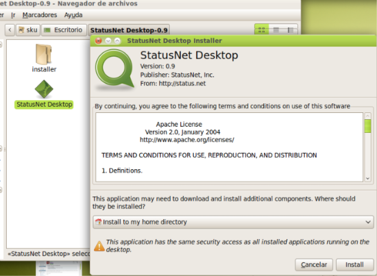
Task: Click the Cancelar button
Action: (314, 265)
